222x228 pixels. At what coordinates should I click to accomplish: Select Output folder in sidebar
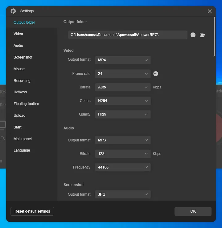point(24,22)
